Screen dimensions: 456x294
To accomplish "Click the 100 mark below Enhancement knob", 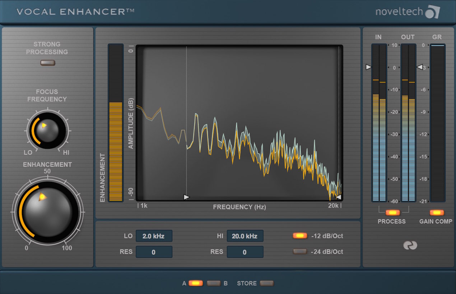I will 67,248.
